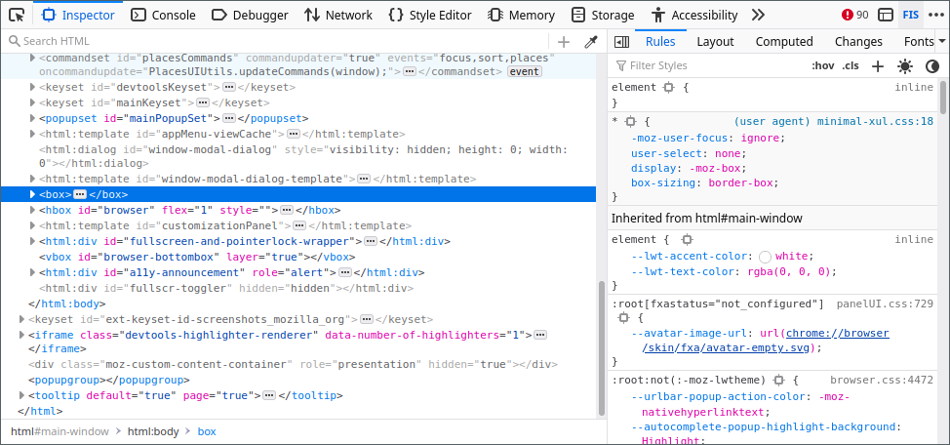
Task: Click the plus to create new node
Action: click(x=564, y=41)
